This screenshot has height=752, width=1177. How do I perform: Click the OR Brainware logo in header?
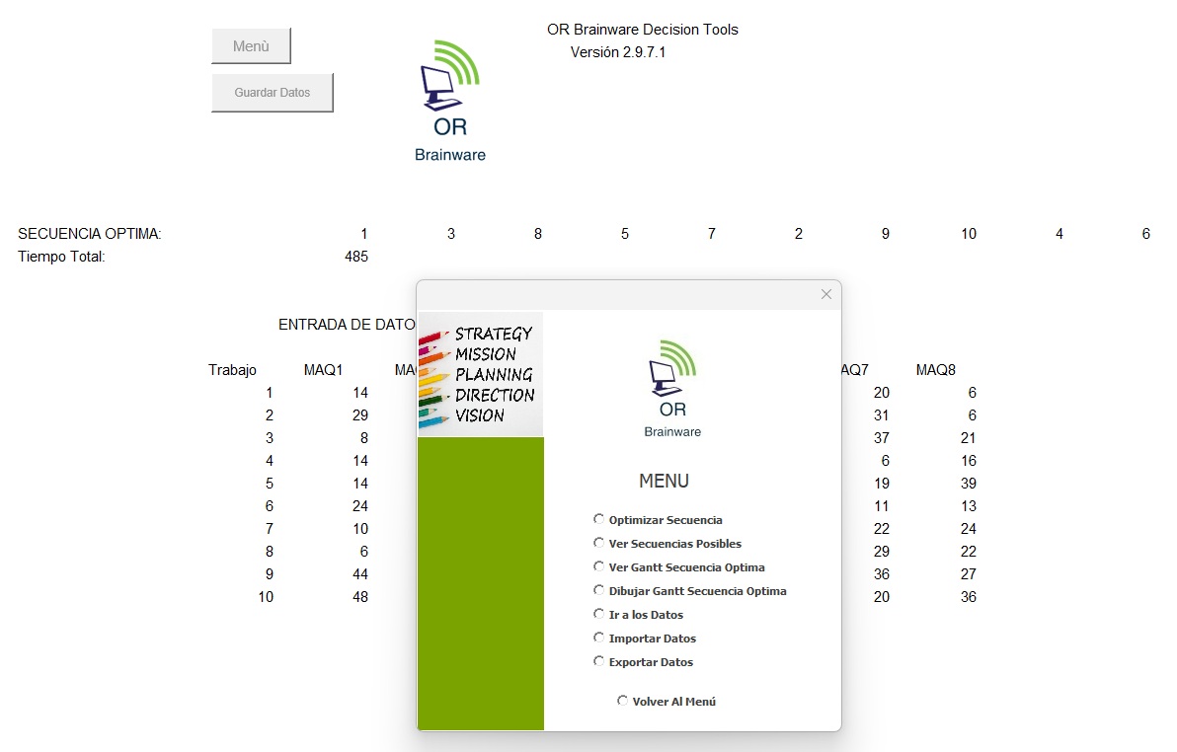pos(450,101)
